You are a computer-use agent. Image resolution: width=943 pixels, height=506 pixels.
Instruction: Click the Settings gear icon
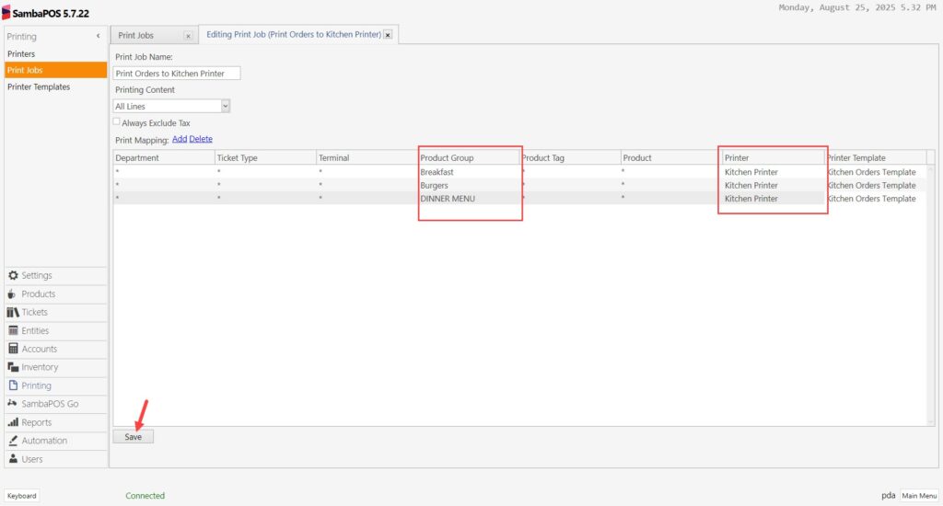[x=13, y=275]
